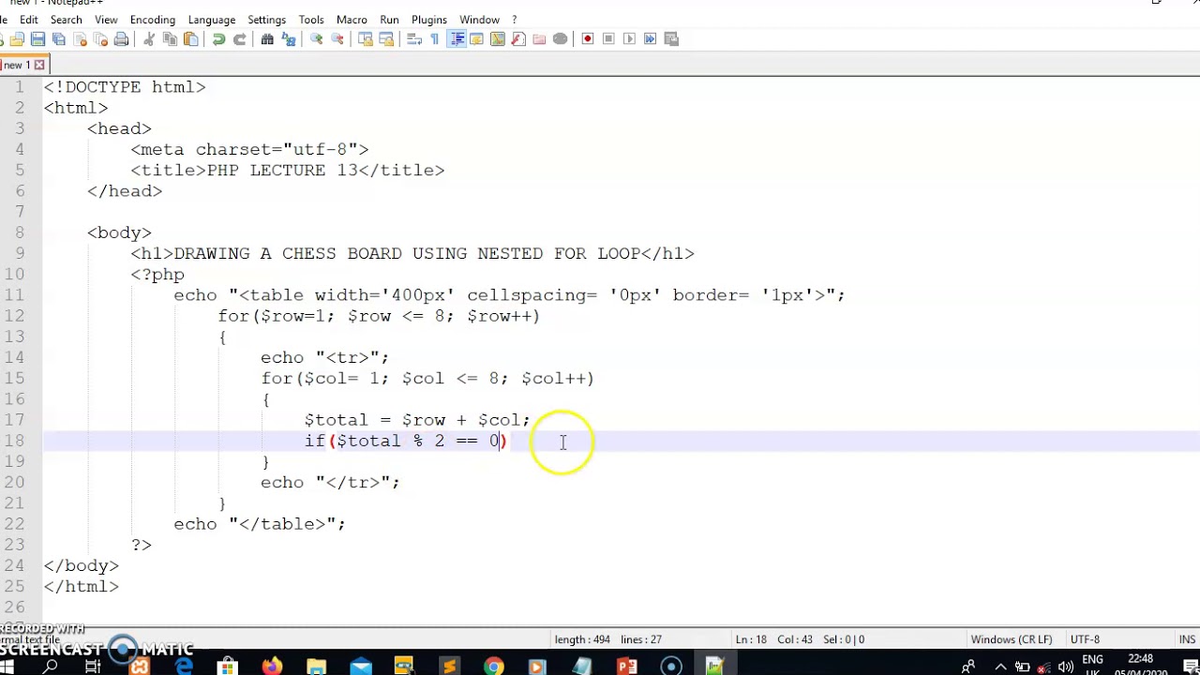1200x675 pixels.
Task: Toggle word wrap in the toolbar
Action: pos(414,38)
